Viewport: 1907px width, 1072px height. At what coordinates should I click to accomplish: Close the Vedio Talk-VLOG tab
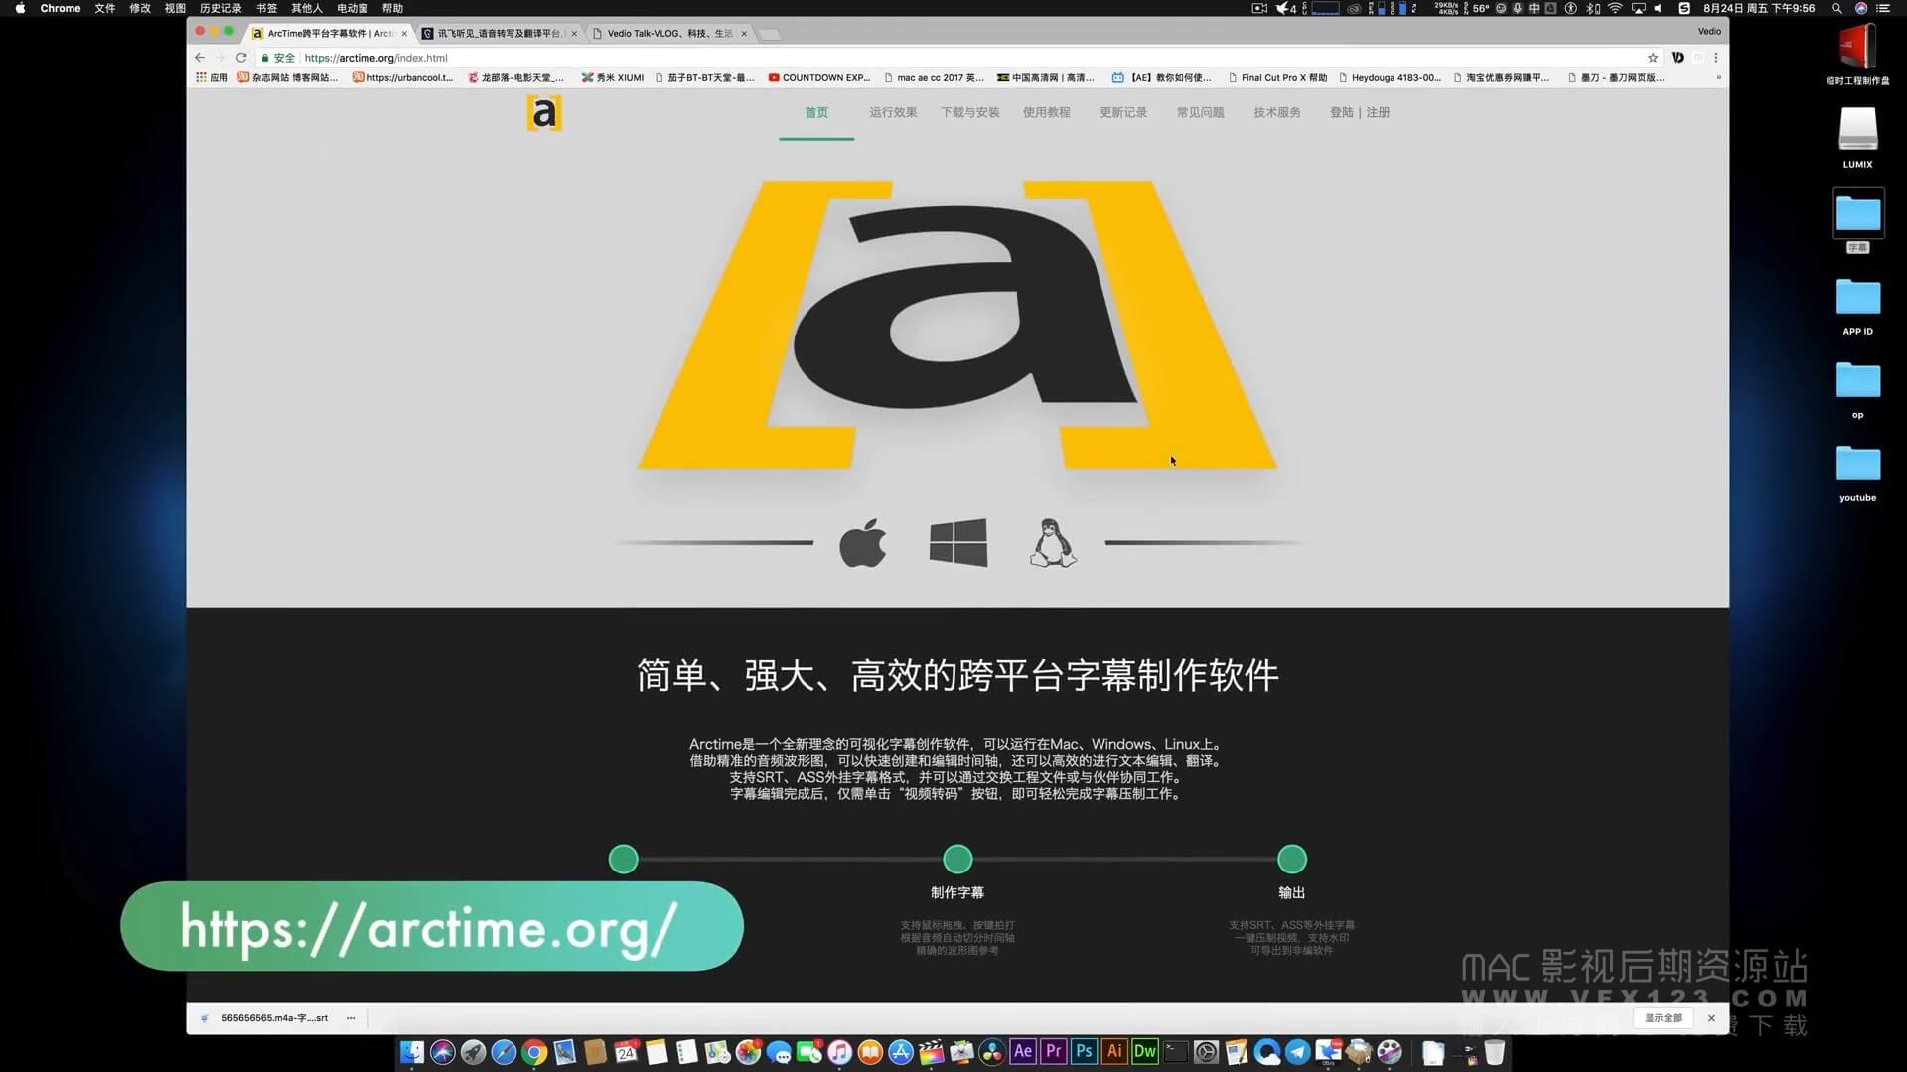[744, 33]
